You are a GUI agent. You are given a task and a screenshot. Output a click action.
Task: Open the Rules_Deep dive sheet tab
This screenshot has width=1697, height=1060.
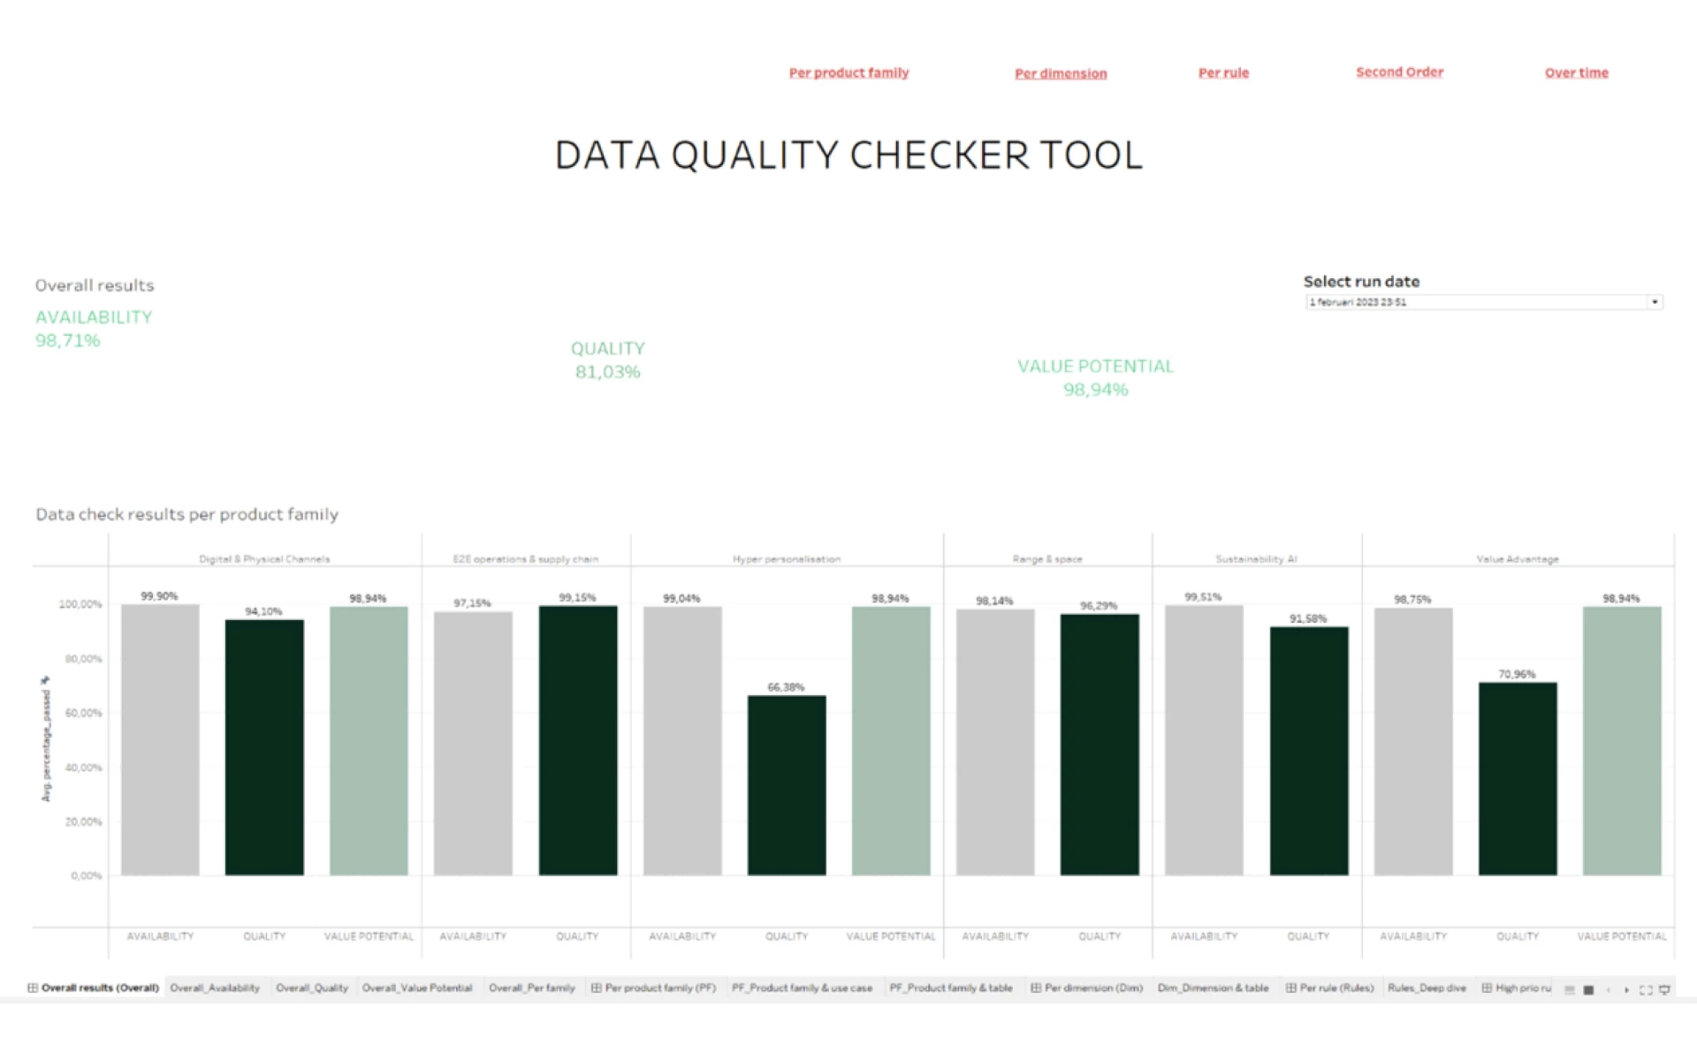1427,988
